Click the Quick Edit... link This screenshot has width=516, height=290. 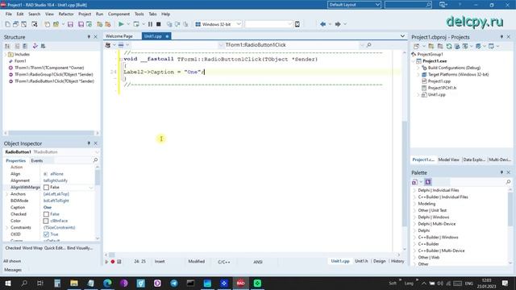(x=55, y=248)
